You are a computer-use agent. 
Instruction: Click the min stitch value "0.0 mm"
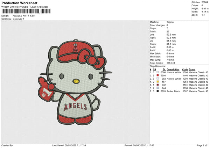tap(170, 57)
